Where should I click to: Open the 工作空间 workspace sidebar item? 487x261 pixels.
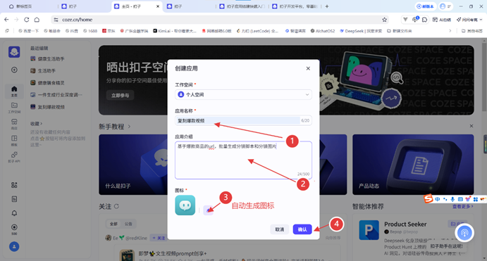(14, 108)
